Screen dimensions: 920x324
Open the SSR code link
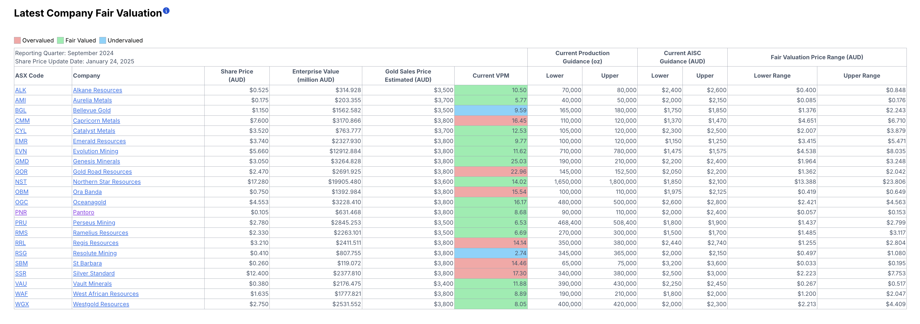coord(20,273)
